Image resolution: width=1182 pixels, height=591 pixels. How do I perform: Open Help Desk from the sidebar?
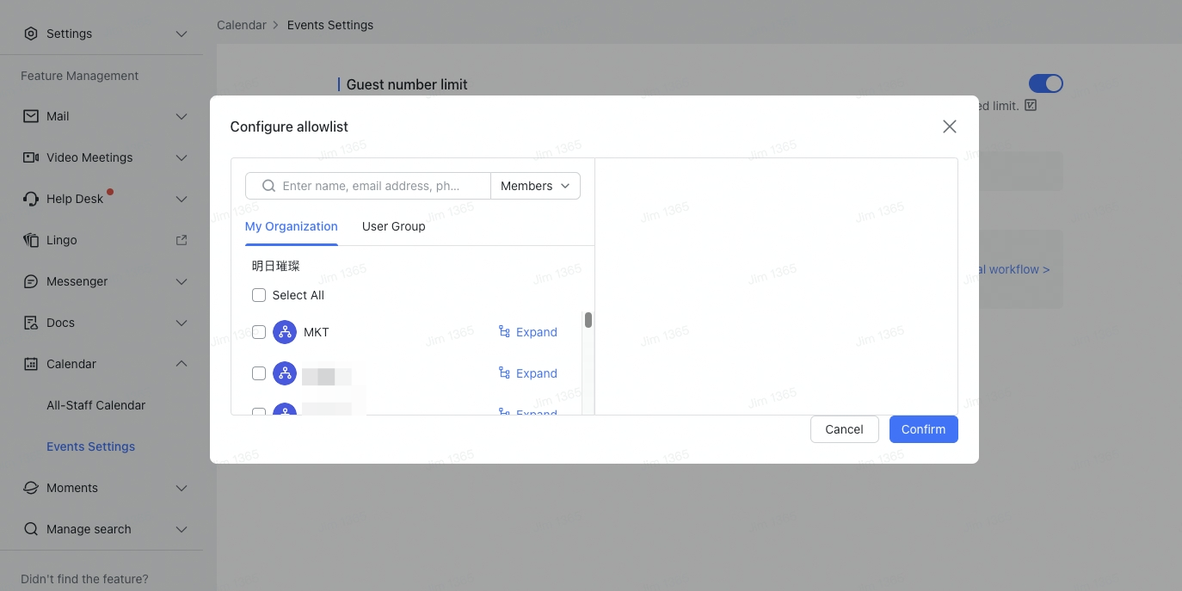click(x=30, y=199)
